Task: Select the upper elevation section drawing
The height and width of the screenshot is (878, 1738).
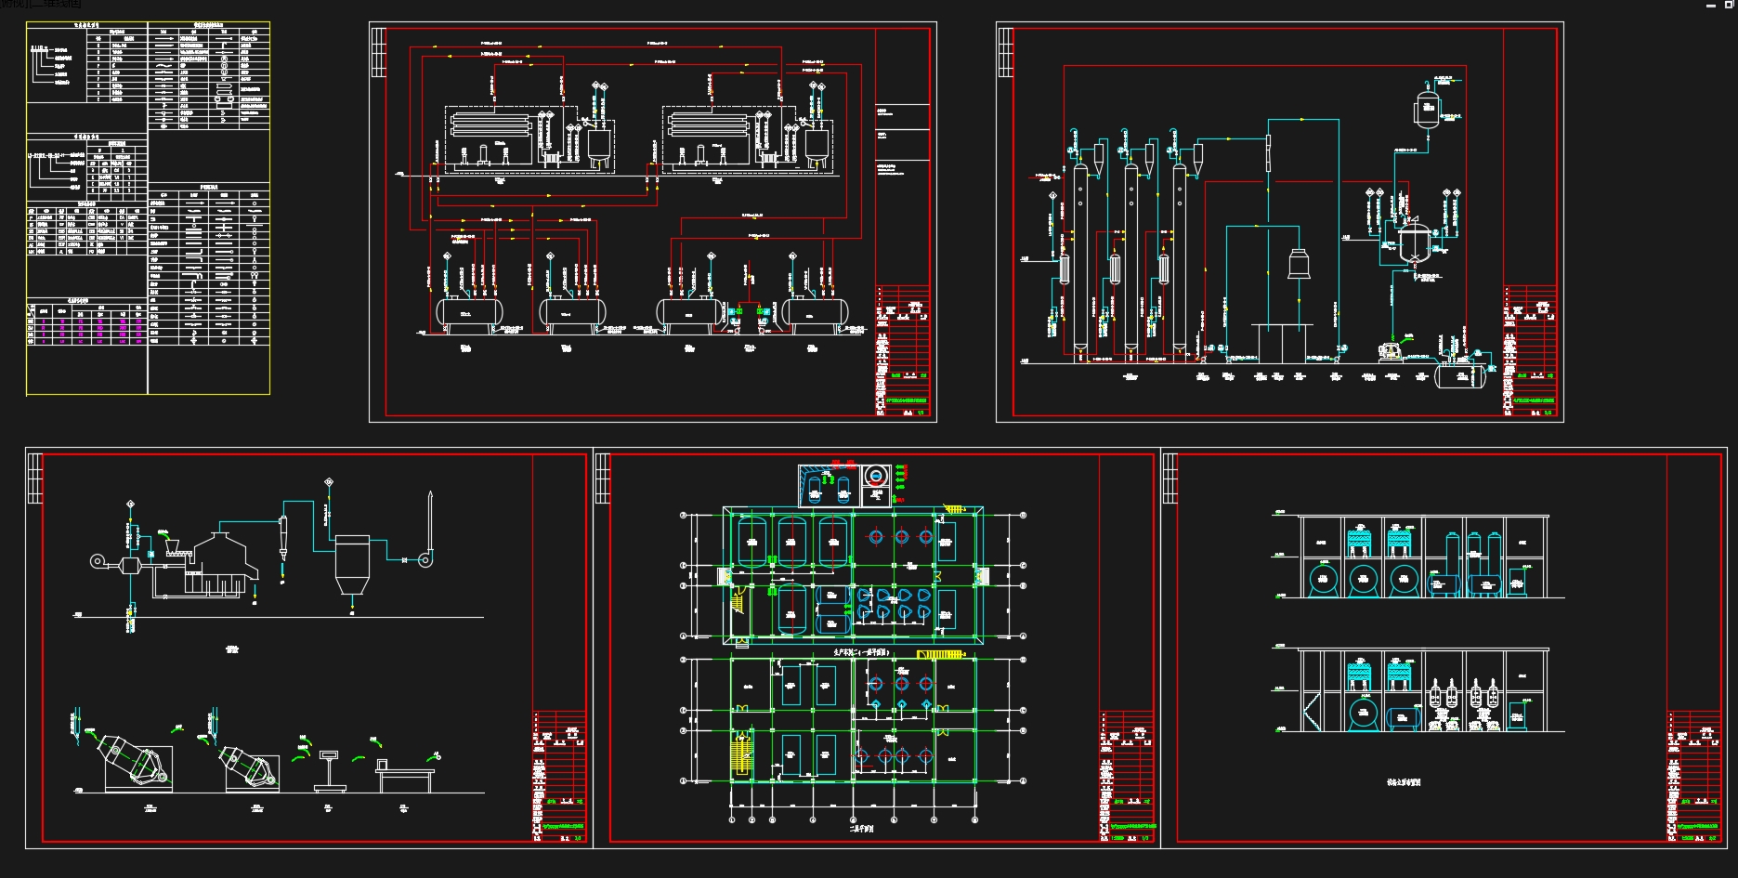Action: (x=1417, y=556)
